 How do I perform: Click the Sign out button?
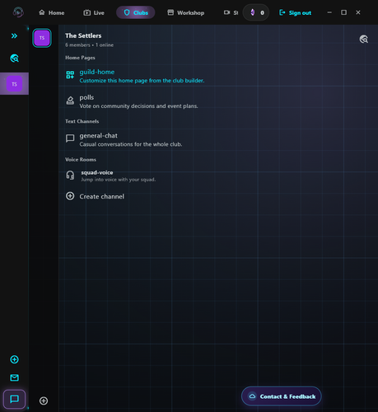(295, 12)
